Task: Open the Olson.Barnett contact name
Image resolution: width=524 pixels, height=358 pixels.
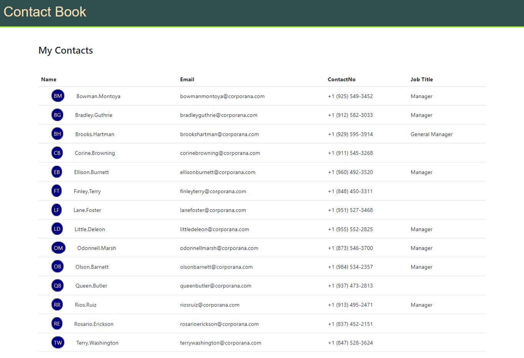Action: [x=92, y=267]
